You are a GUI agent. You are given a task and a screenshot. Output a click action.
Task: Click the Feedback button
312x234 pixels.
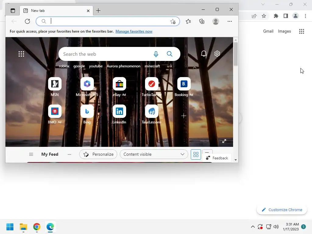pos(217,158)
